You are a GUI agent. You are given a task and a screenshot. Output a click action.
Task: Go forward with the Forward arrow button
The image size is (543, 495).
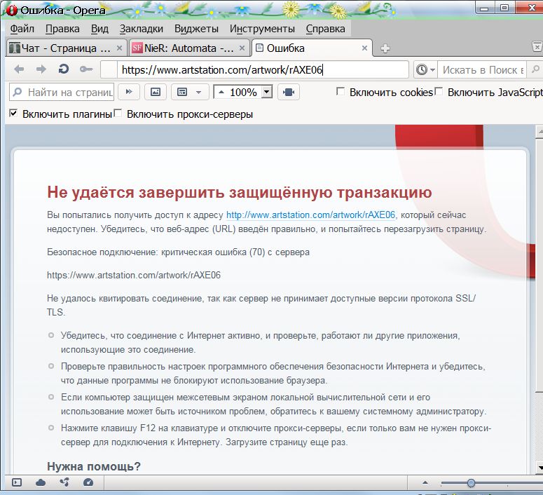(41, 69)
